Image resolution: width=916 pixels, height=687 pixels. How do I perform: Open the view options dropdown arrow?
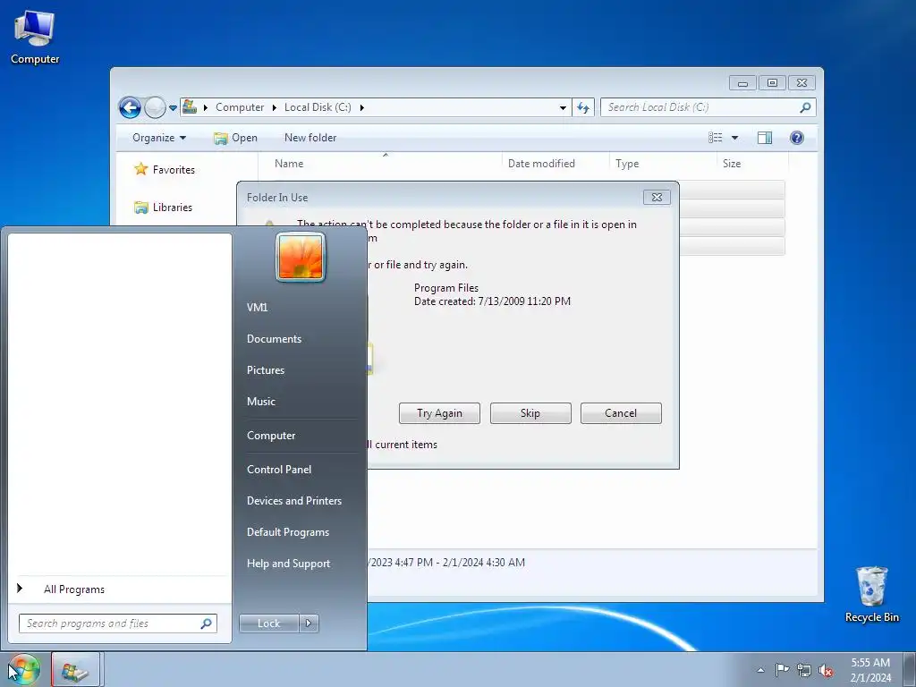(735, 138)
